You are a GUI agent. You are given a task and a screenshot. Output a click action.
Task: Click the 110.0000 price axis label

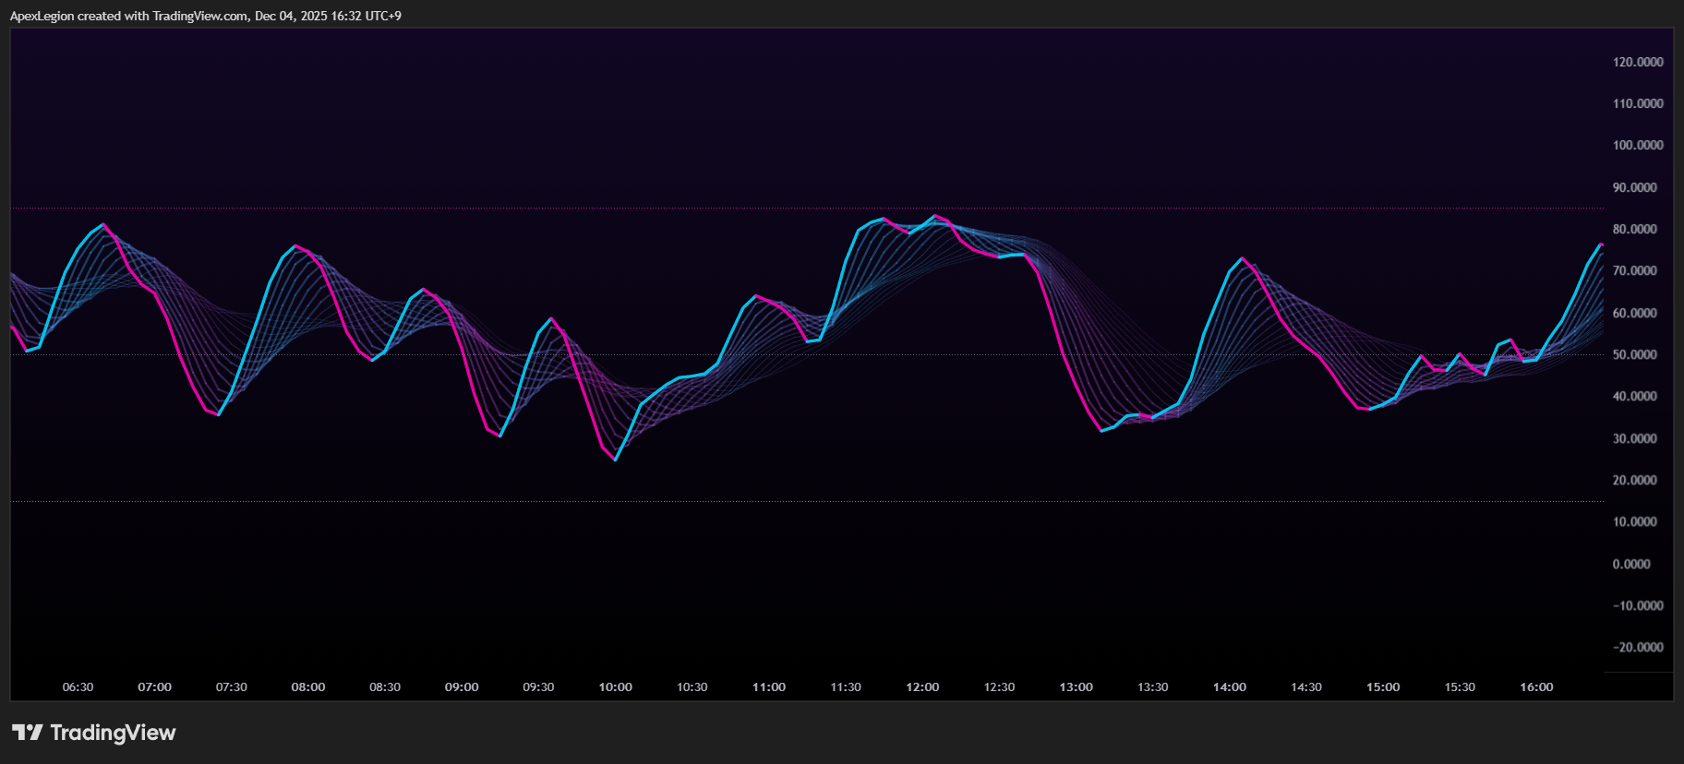click(1638, 103)
